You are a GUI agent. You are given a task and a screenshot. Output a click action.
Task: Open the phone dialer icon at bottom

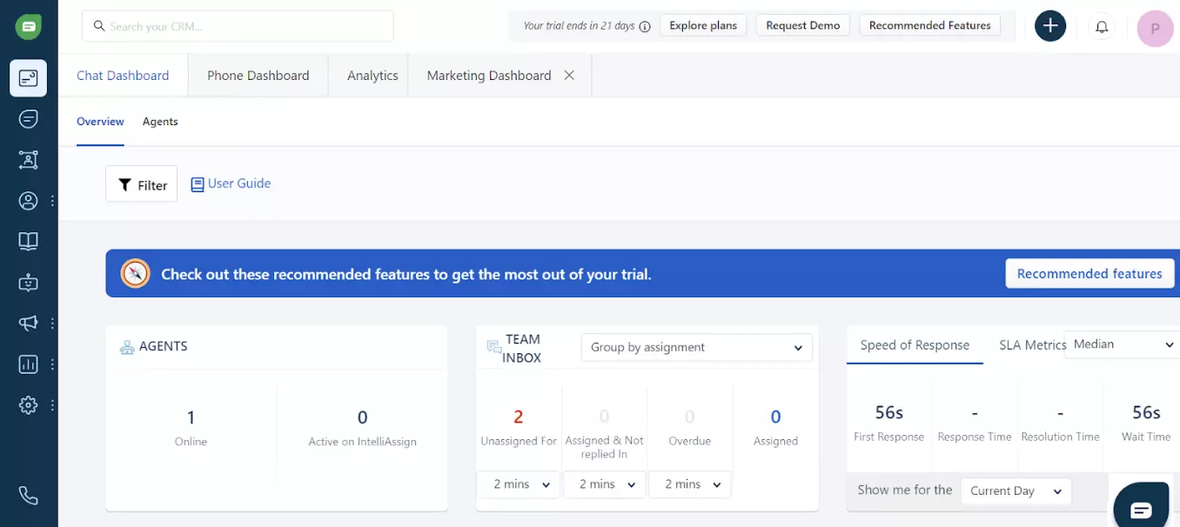coord(29,496)
